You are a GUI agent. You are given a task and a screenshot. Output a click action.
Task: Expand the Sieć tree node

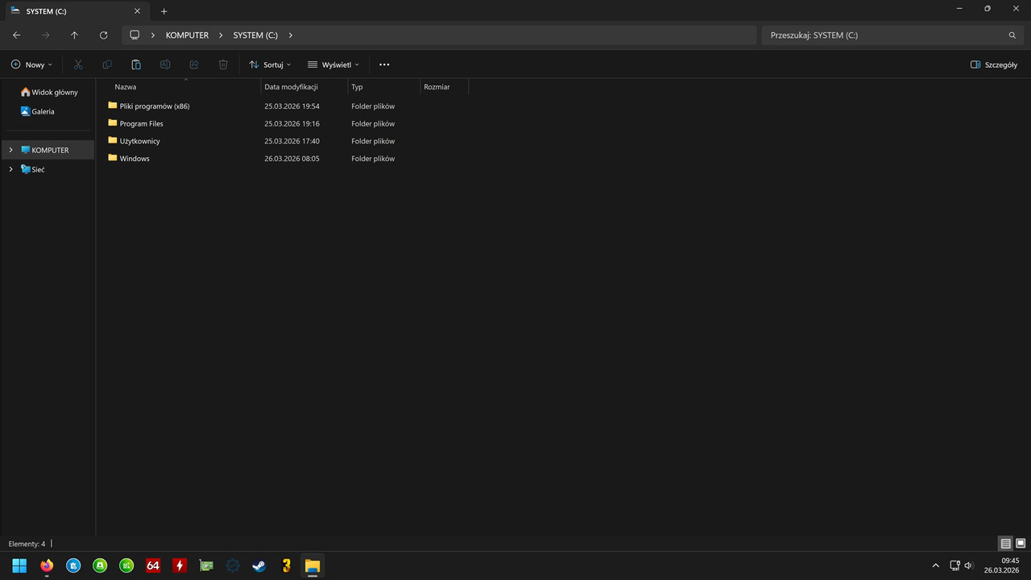coord(10,169)
